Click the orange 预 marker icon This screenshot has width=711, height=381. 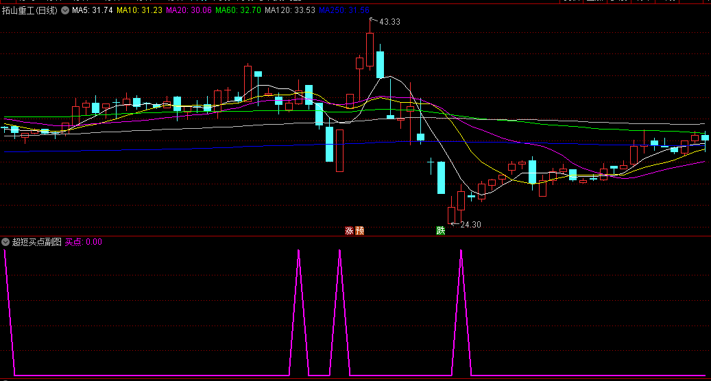(360, 231)
